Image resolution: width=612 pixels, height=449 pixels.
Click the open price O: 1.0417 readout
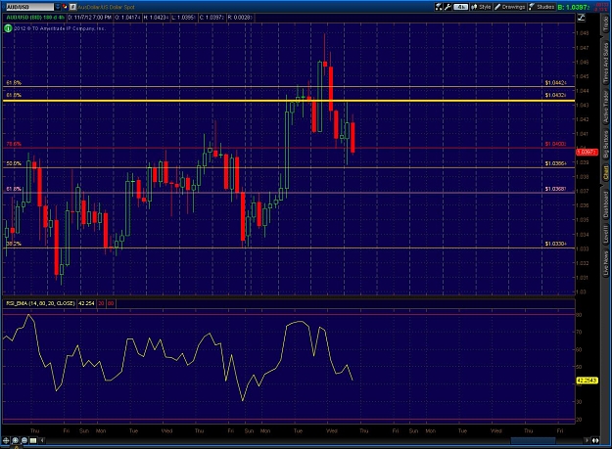tap(127, 18)
